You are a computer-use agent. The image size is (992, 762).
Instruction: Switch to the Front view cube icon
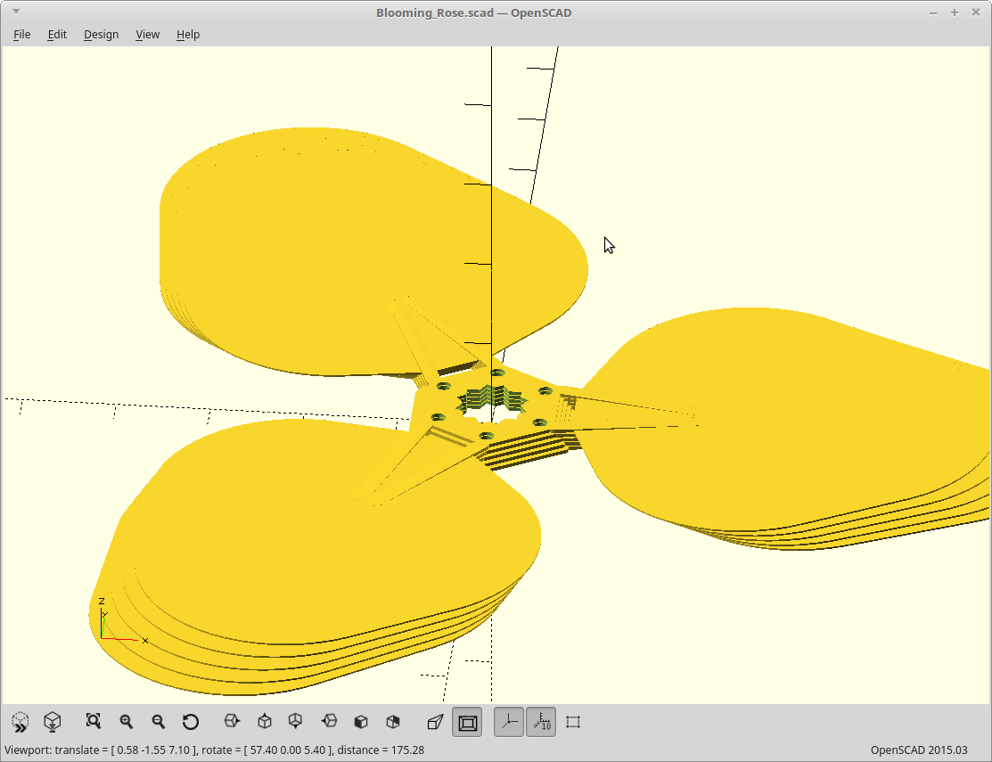361,722
